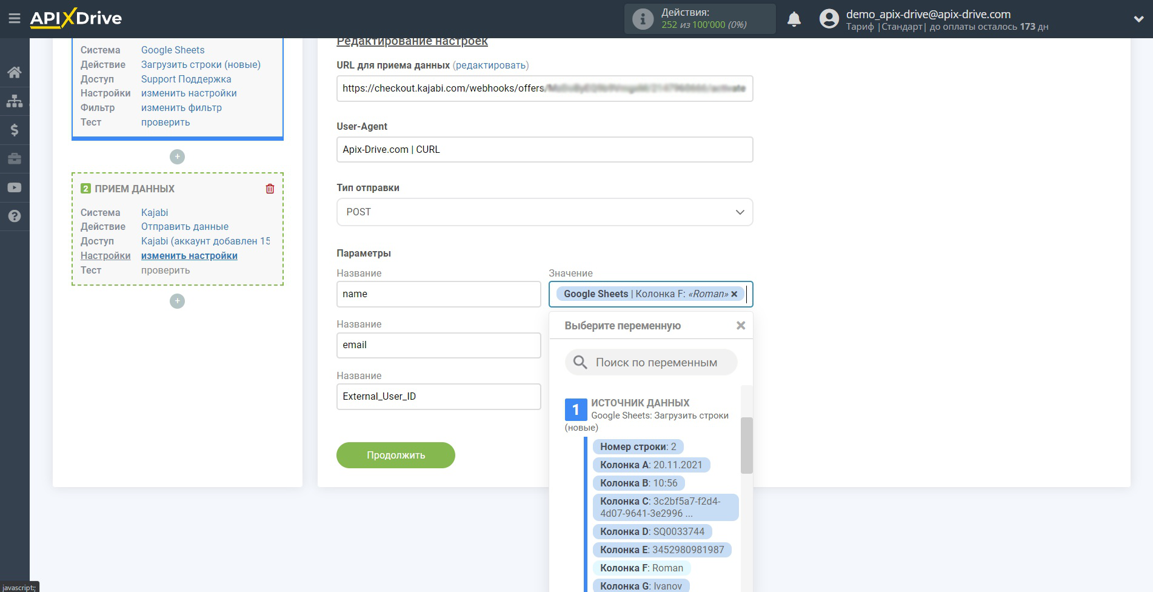
Task: Click the Загрузить строки (новые) action link
Action: pos(201,64)
